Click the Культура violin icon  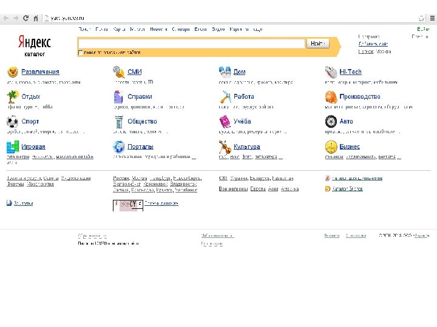click(x=225, y=147)
